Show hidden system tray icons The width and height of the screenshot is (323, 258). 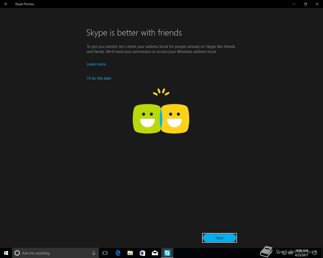(278, 253)
